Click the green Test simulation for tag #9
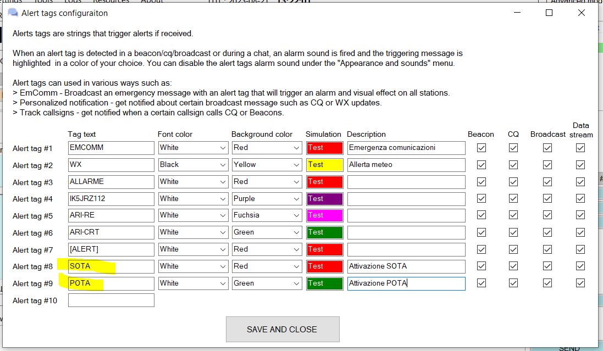Image resolution: width=603 pixels, height=351 pixels. point(324,283)
